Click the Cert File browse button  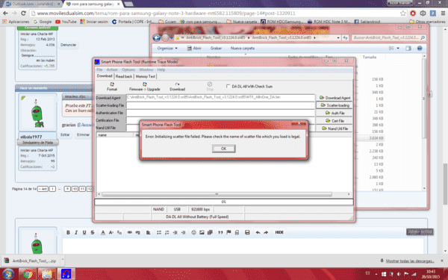point(335,120)
